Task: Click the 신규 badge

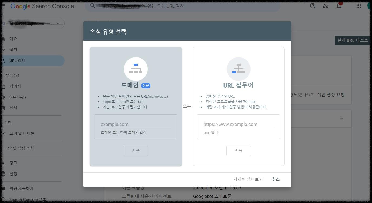Action: [x=146, y=86]
